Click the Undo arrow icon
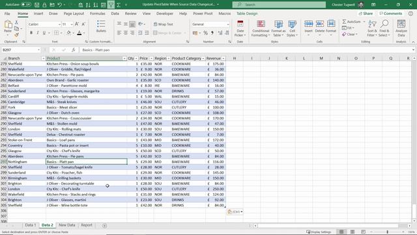The image size is (417, 235). pyautogui.click(x=60, y=5)
